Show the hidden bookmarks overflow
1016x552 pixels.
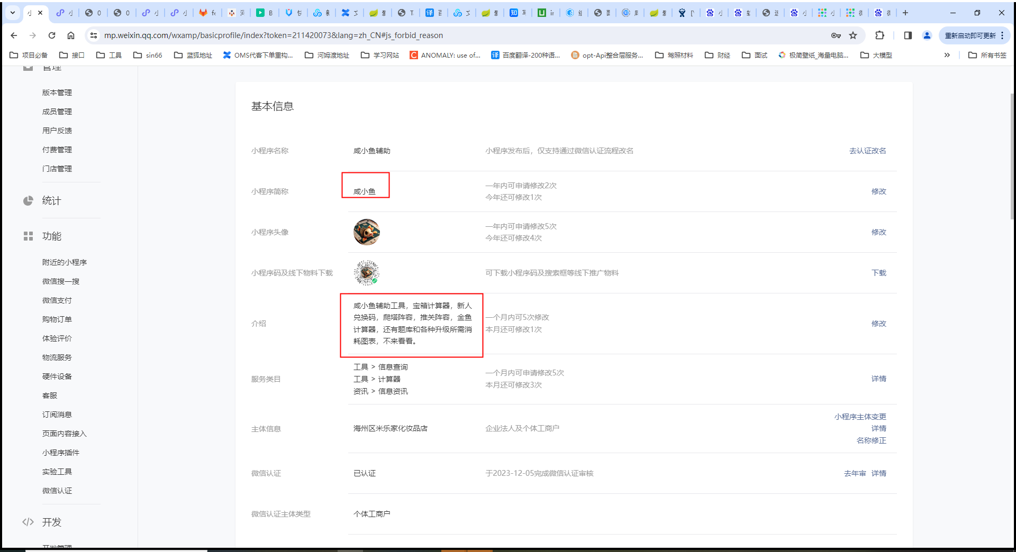point(947,55)
